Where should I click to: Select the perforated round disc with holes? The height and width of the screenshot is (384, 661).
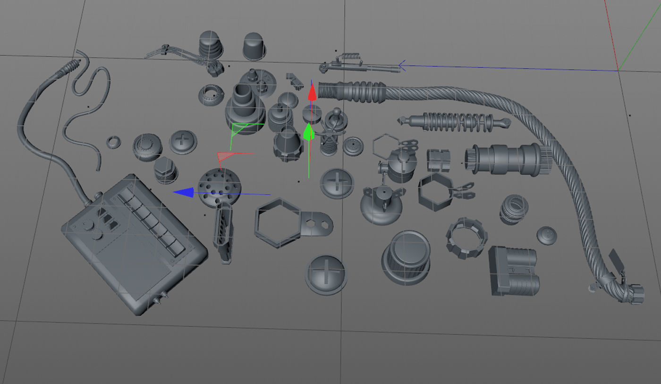(220, 188)
